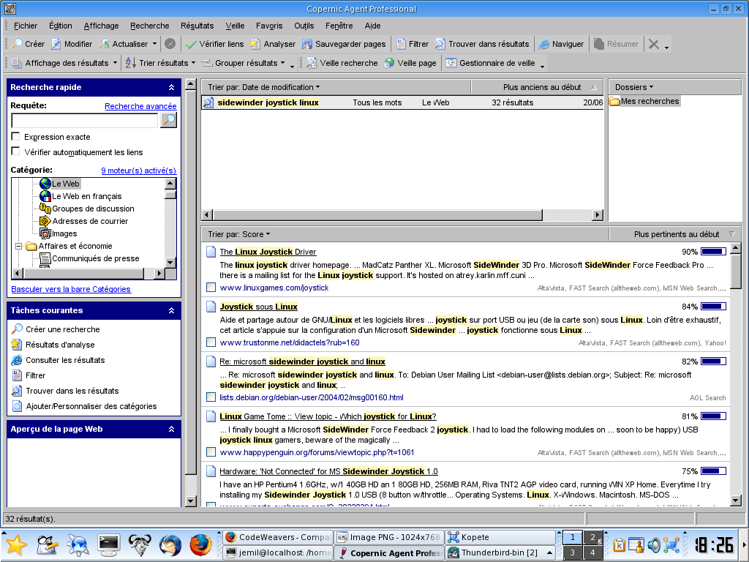Open the Trier par: Score dropdown
The height and width of the screenshot is (562, 749).
239,234
